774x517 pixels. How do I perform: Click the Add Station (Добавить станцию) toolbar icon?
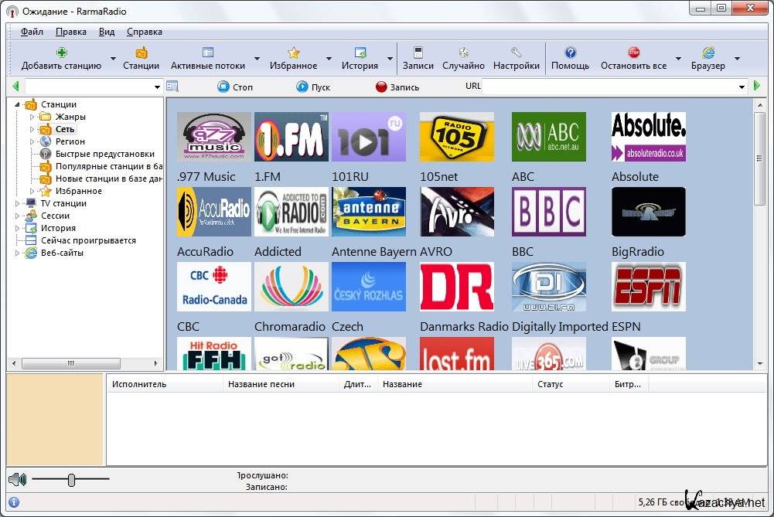click(x=61, y=53)
